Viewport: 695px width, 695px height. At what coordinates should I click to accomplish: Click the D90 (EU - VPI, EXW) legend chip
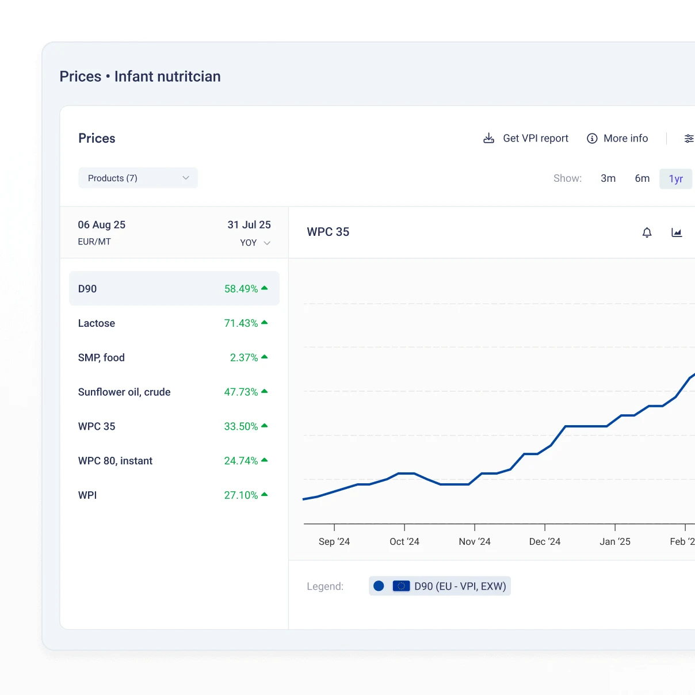[440, 586]
